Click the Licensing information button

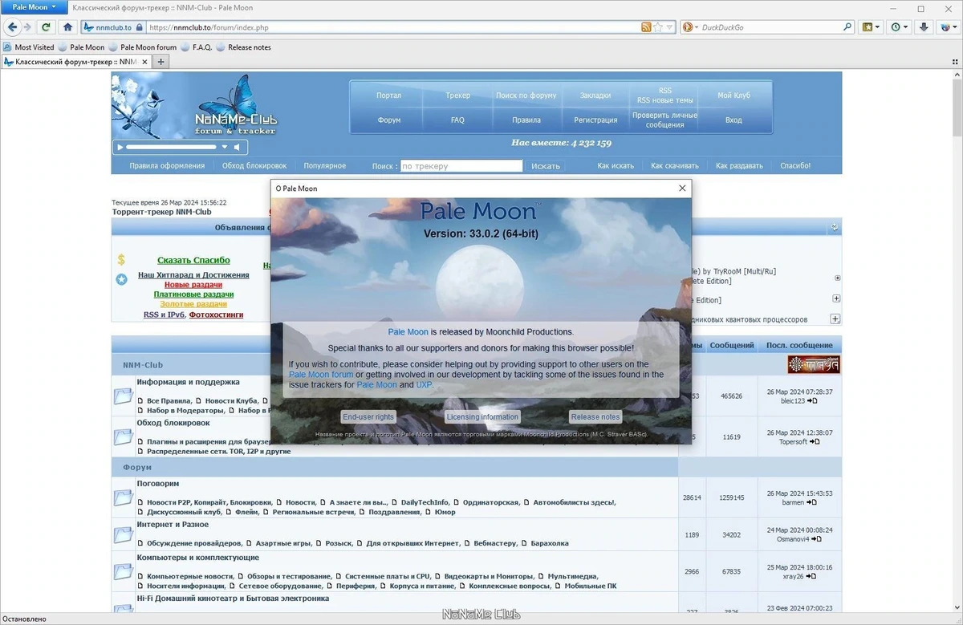(483, 416)
